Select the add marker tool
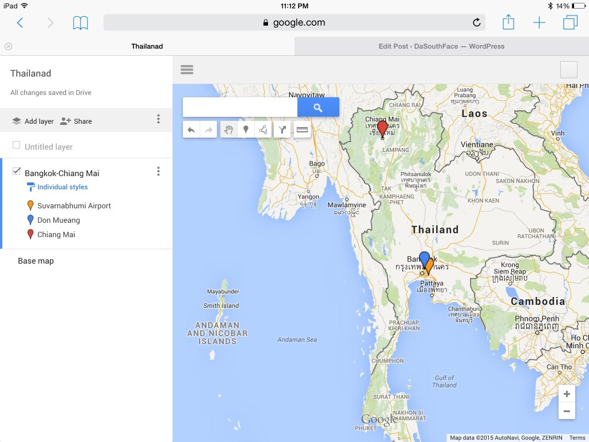This screenshot has height=442, width=589. 246,129
